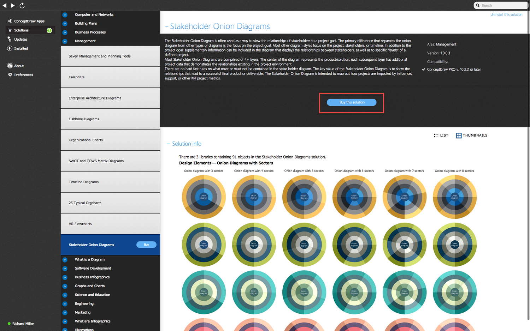Image resolution: width=530 pixels, height=331 pixels.
Task: Click the Buy this solution button
Action: [352, 102]
